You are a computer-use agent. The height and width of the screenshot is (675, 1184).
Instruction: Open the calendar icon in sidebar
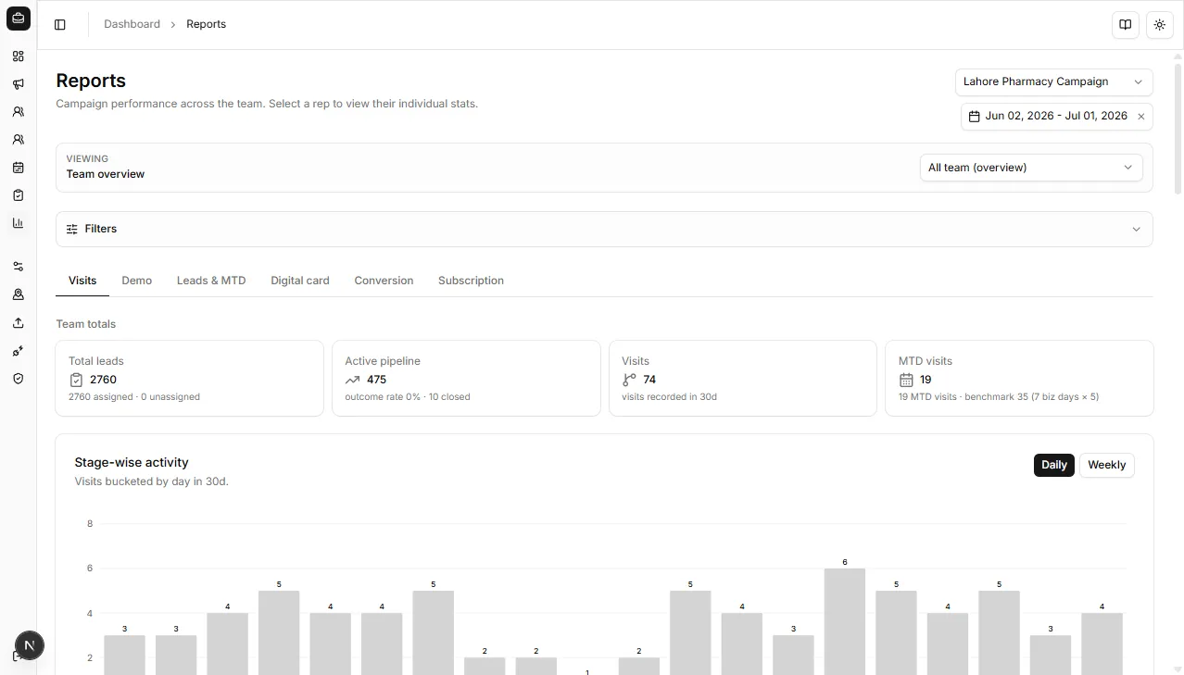(19, 168)
